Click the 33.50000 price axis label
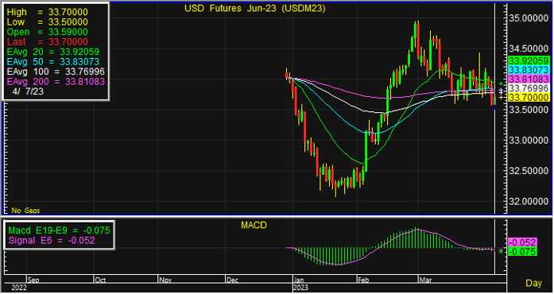554x294 pixels. 529,110
